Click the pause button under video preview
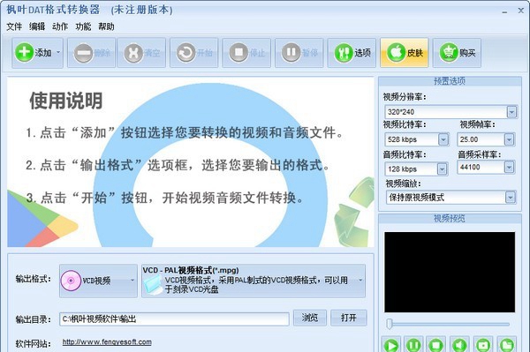Image resolution: width=530 pixels, height=352 pixels. (413, 345)
